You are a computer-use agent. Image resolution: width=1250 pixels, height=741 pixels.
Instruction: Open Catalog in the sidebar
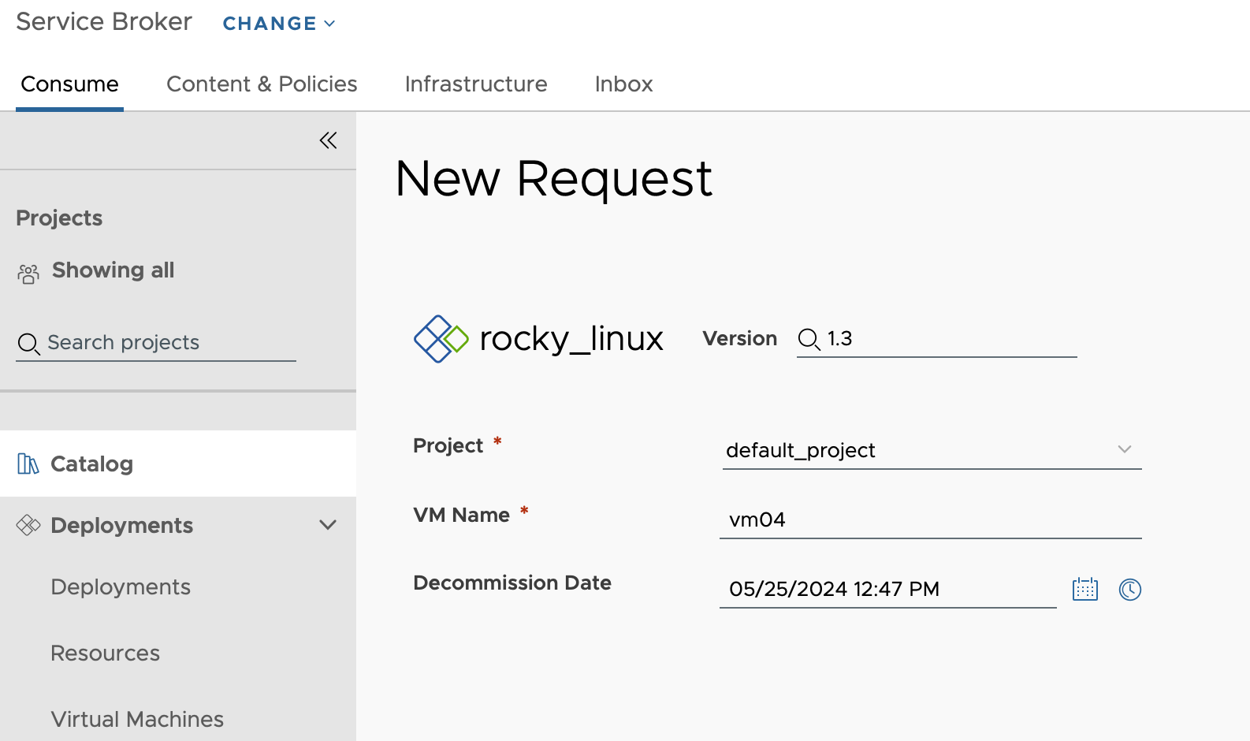[x=178, y=464]
